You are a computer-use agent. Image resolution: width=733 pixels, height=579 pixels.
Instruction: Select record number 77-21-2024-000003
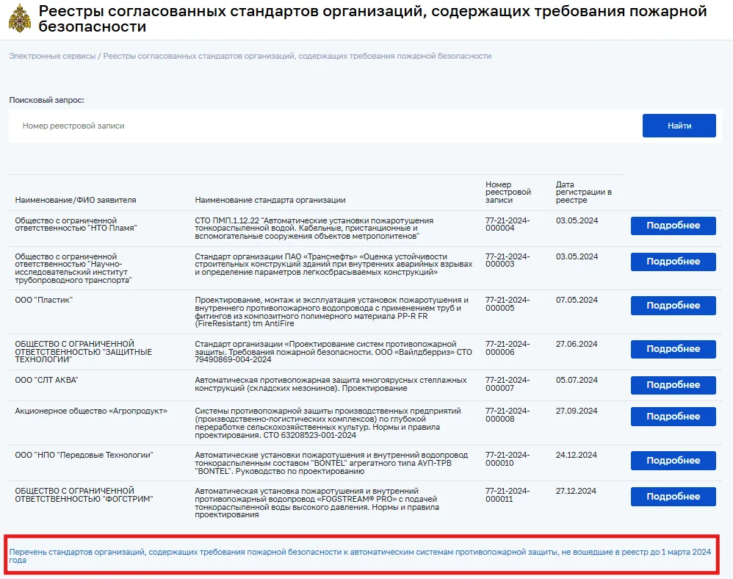508,260
